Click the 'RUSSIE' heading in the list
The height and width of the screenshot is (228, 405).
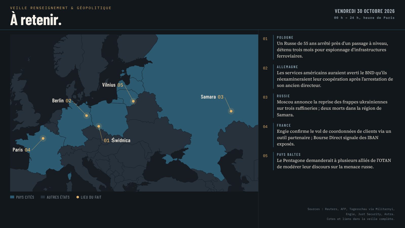pos(283,96)
